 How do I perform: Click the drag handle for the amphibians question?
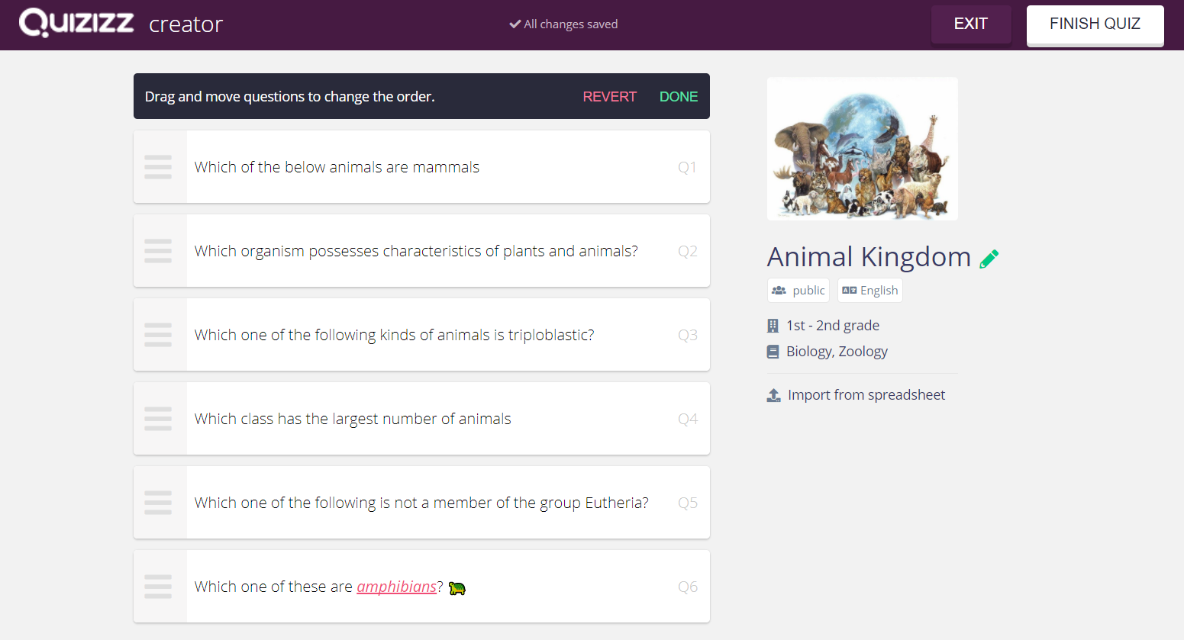point(158,587)
